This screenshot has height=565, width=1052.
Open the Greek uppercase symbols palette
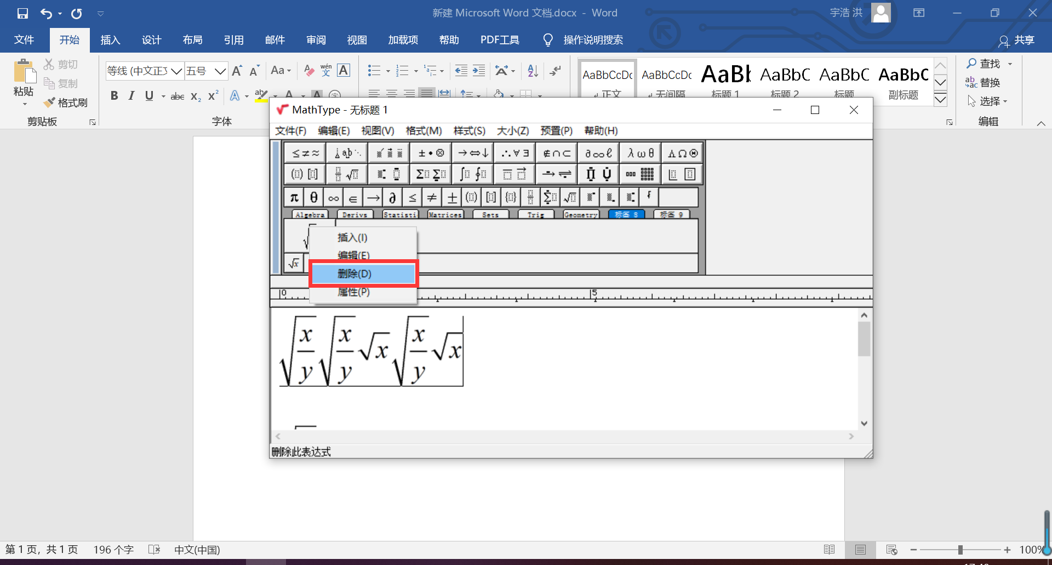tap(682, 153)
